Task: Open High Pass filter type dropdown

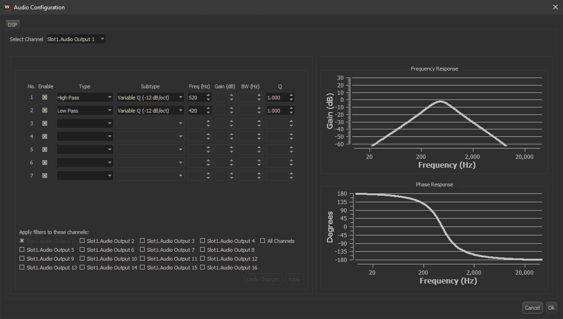Action: point(84,98)
